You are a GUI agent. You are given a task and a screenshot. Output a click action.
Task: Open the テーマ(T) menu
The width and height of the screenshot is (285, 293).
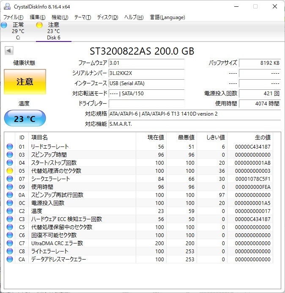pyautogui.click(x=83, y=17)
